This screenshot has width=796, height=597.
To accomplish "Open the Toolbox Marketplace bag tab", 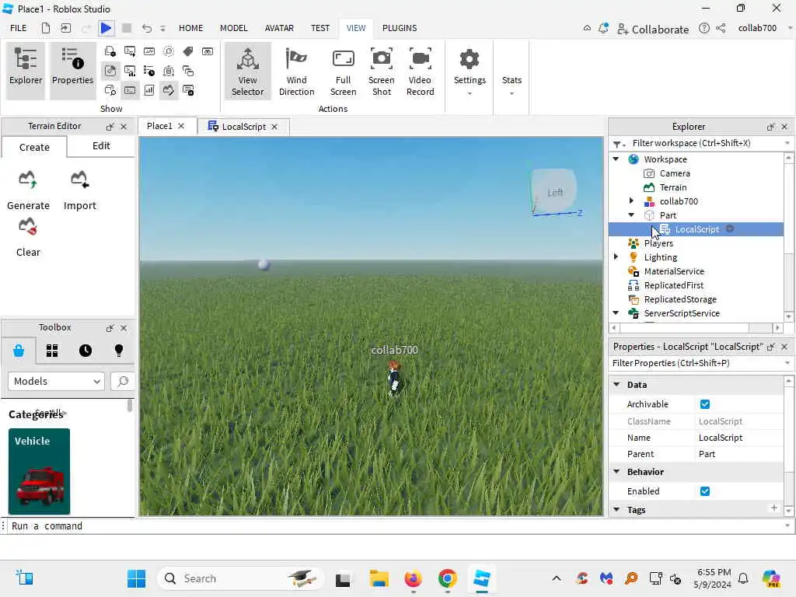I will (19, 351).
